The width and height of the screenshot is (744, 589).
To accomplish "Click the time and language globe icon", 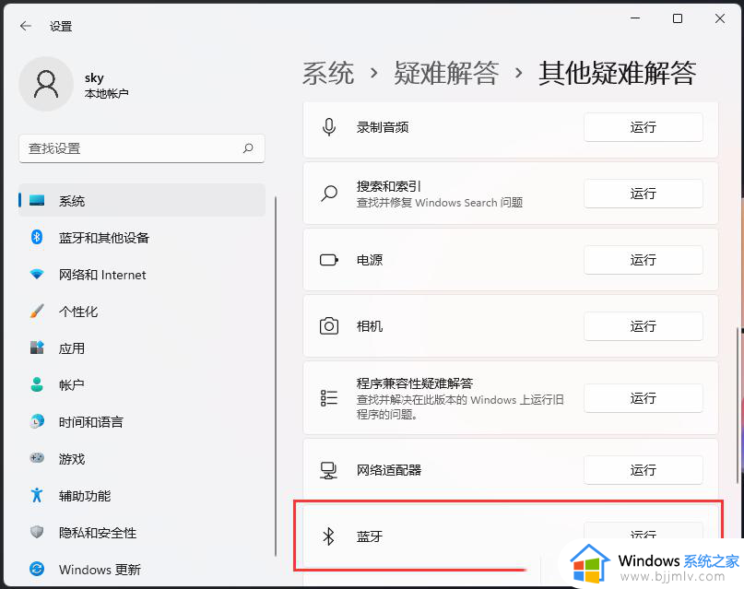I will [x=37, y=421].
